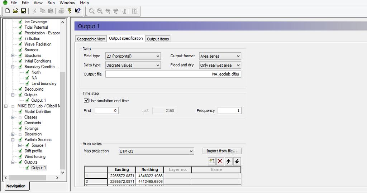This screenshot has width=367, height=193.
Task: Open the File menu
Action: (14, 3)
